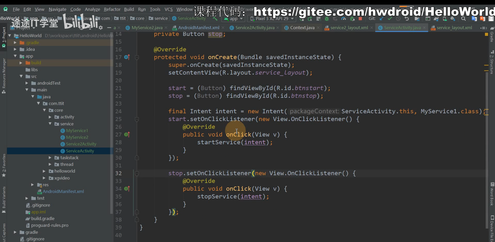Open the app run configuration dropdown
The height and width of the screenshot is (242, 495).
click(x=234, y=19)
